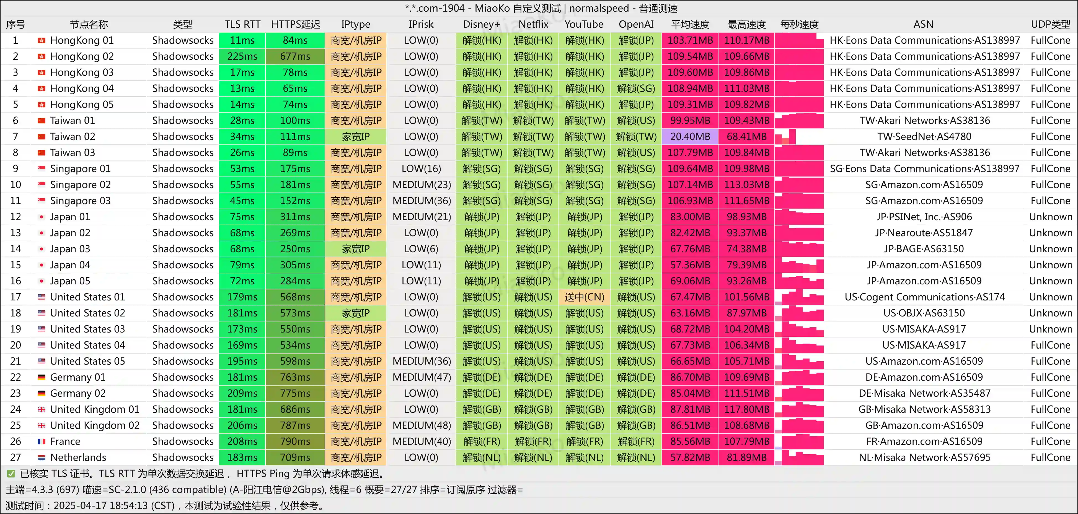Click the UDP类型 column header
The height and width of the screenshot is (514, 1078).
1050,24
